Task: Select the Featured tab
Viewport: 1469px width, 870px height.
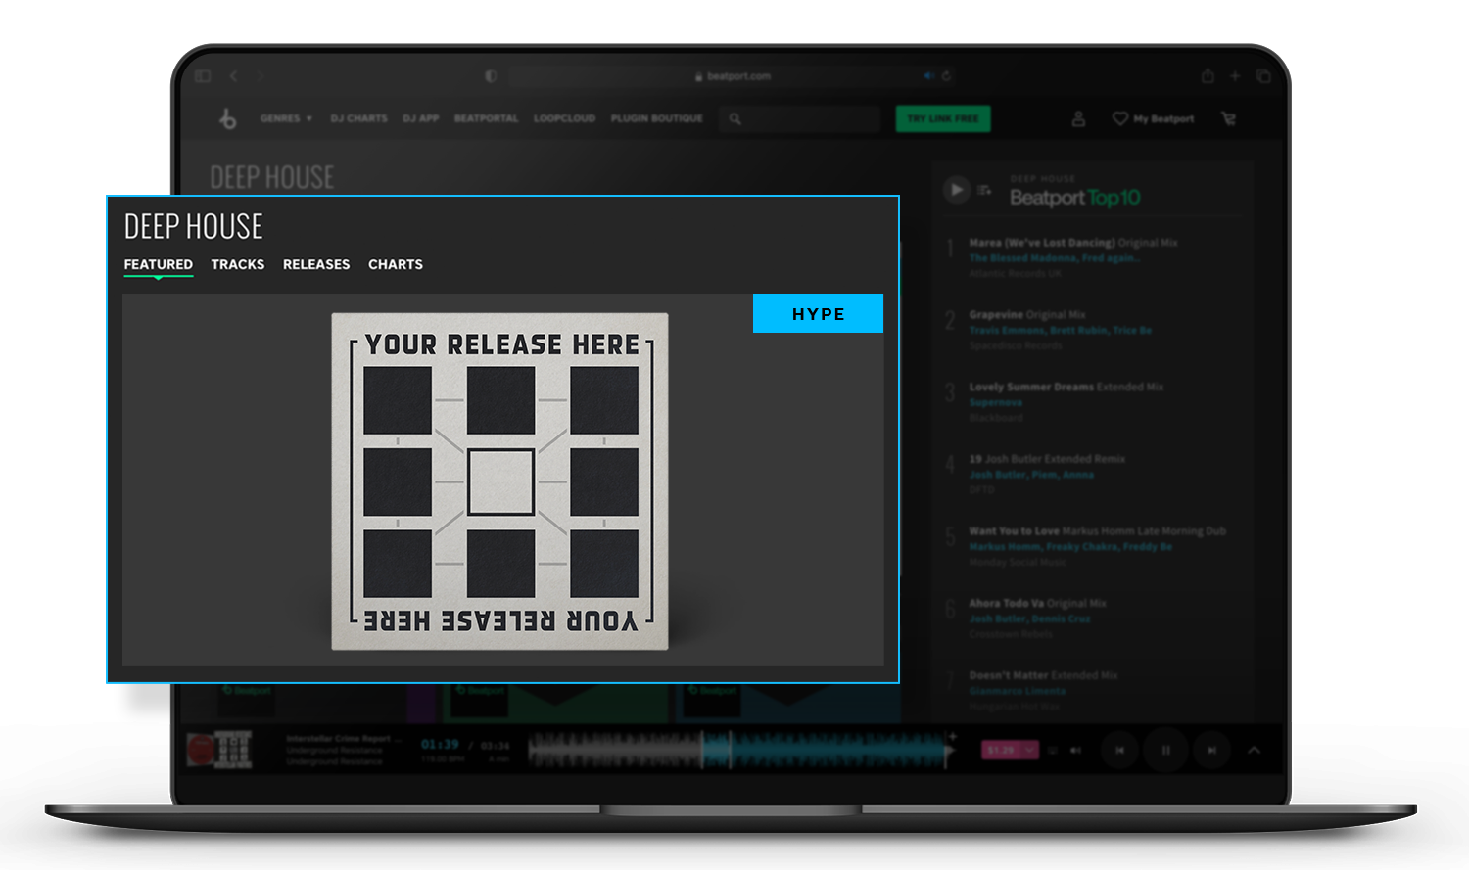Action: point(159,264)
